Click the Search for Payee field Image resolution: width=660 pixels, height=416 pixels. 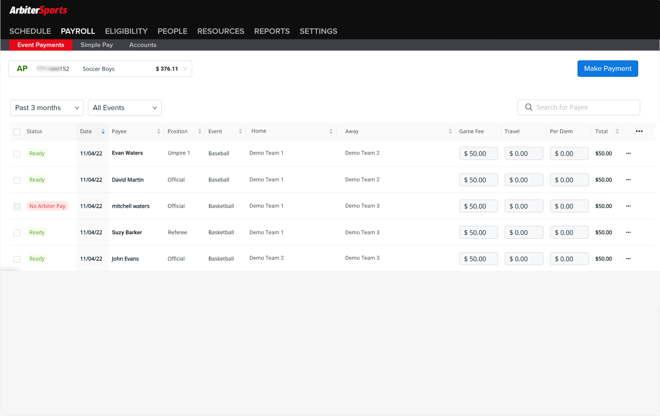tap(583, 108)
